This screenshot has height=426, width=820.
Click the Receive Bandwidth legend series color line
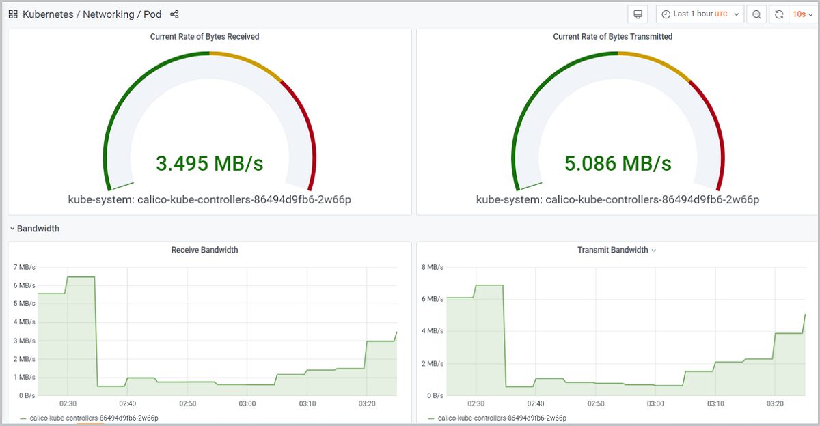23,418
